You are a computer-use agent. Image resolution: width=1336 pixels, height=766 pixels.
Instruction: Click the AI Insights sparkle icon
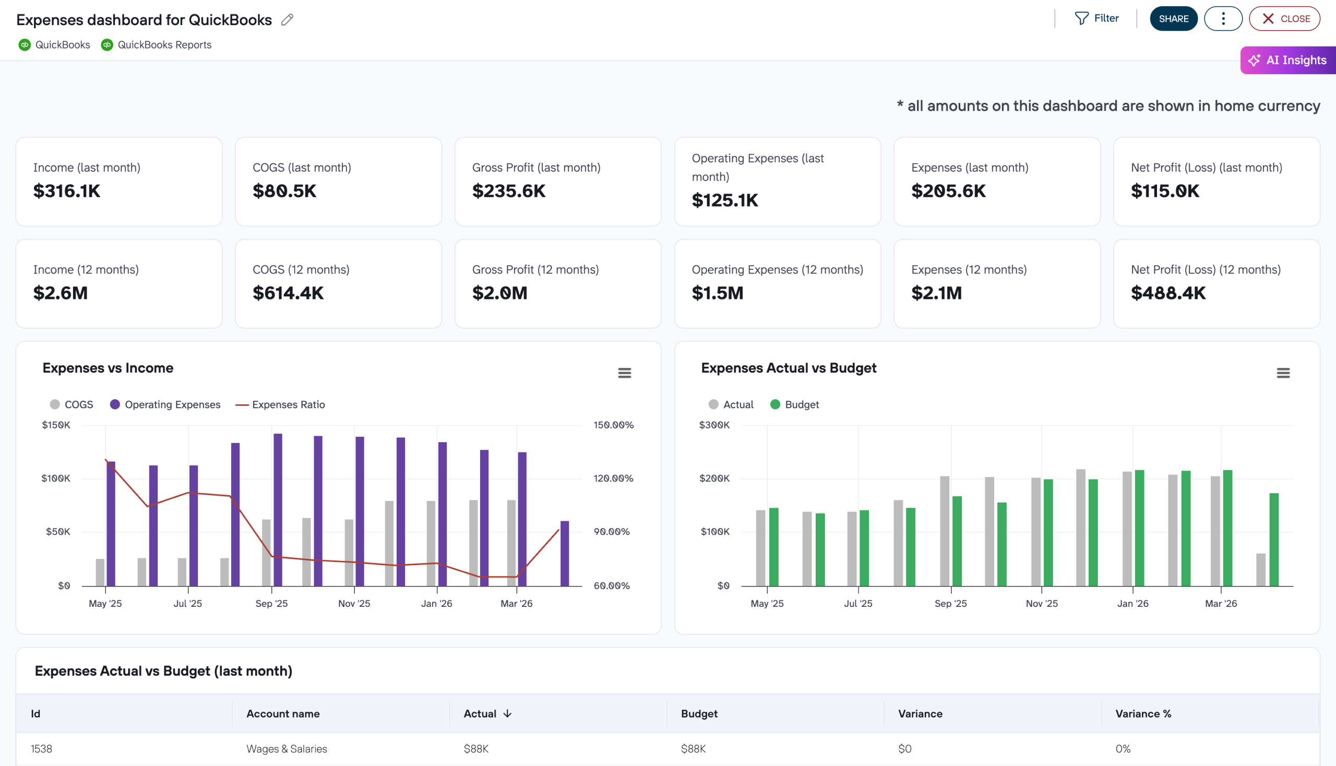(1256, 60)
